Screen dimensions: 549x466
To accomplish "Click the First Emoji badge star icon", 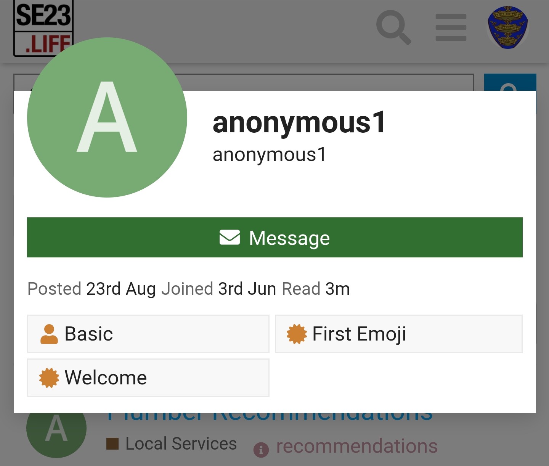I will coord(297,334).
